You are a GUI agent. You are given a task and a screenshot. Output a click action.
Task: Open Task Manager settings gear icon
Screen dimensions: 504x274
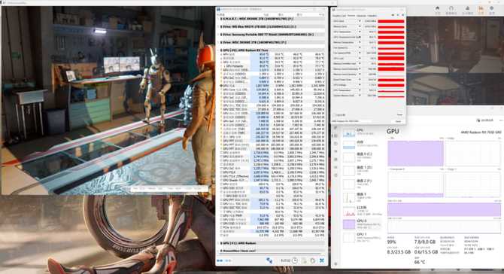[x=336, y=264]
